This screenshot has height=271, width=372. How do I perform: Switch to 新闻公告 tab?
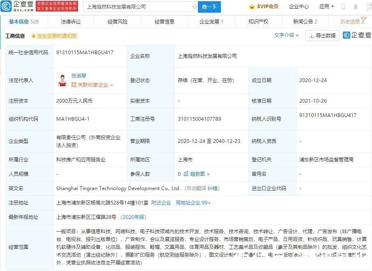(305, 22)
